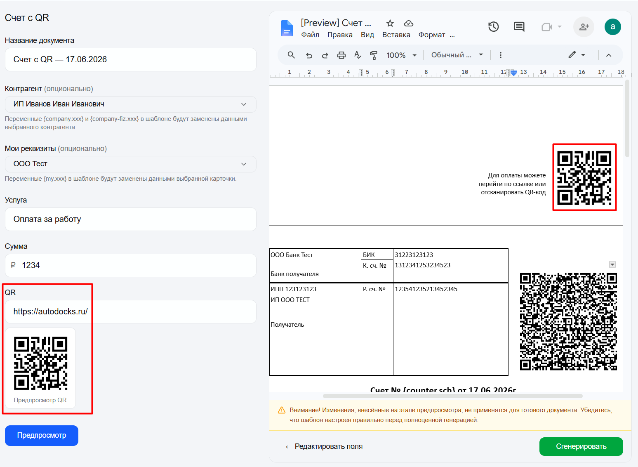638x467 pixels.
Task: Click the 'Для оплаты можете' header text
Action: click(517, 175)
